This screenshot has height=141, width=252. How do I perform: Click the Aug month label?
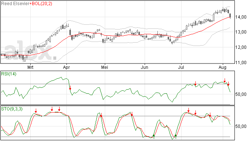point(222,67)
